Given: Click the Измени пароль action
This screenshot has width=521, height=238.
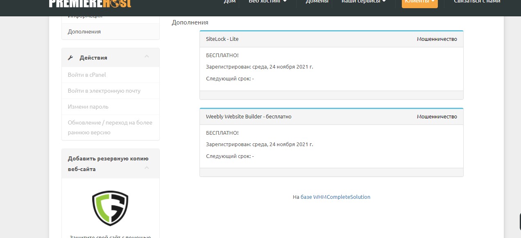Looking at the screenshot, I should 88,107.
